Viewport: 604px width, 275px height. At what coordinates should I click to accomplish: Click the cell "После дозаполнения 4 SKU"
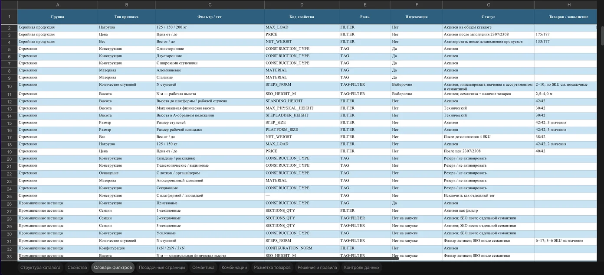pos(489,137)
